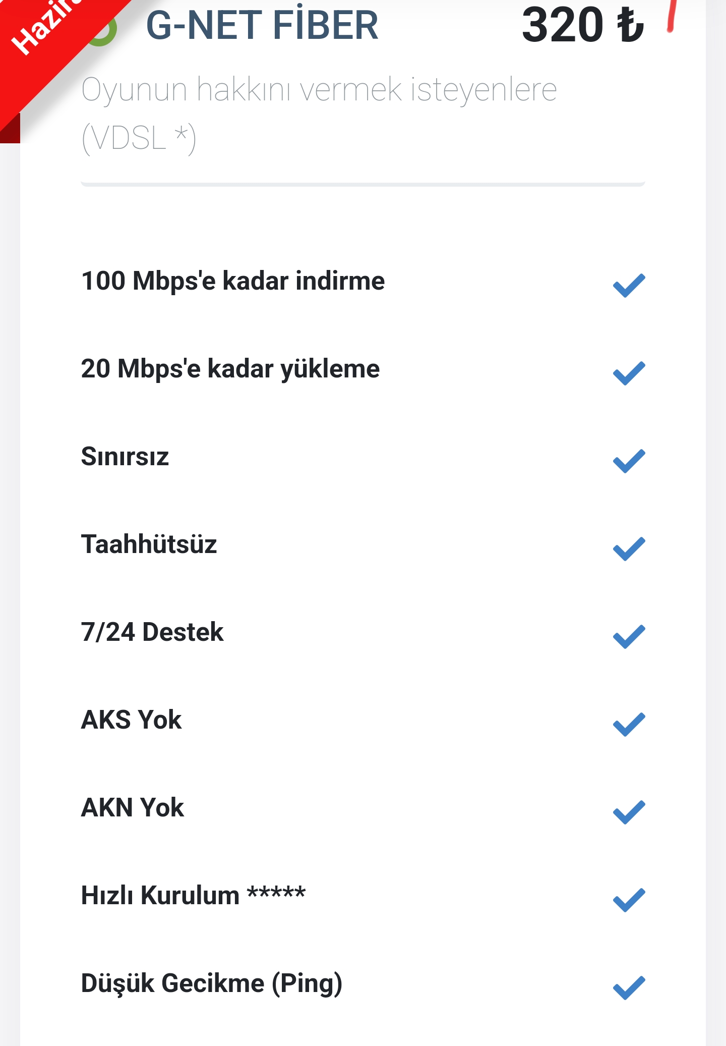This screenshot has width=726, height=1046.
Task: Click the checkmark next to AKN Yok
Action: tap(629, 812)
